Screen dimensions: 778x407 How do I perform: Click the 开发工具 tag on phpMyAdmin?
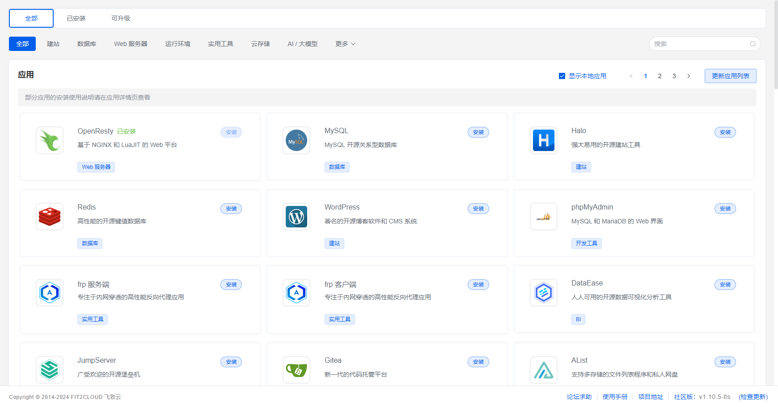[x=587, y=243]
